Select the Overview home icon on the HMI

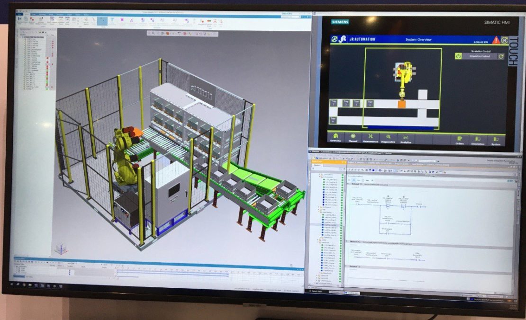[336, 136]
